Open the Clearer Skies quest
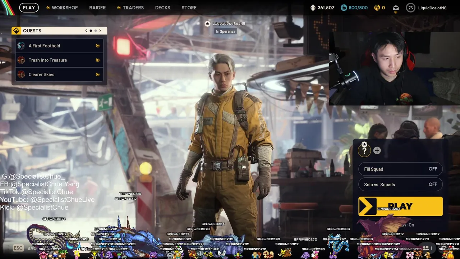The image size is (460, 259). click(x=60, y=74)
